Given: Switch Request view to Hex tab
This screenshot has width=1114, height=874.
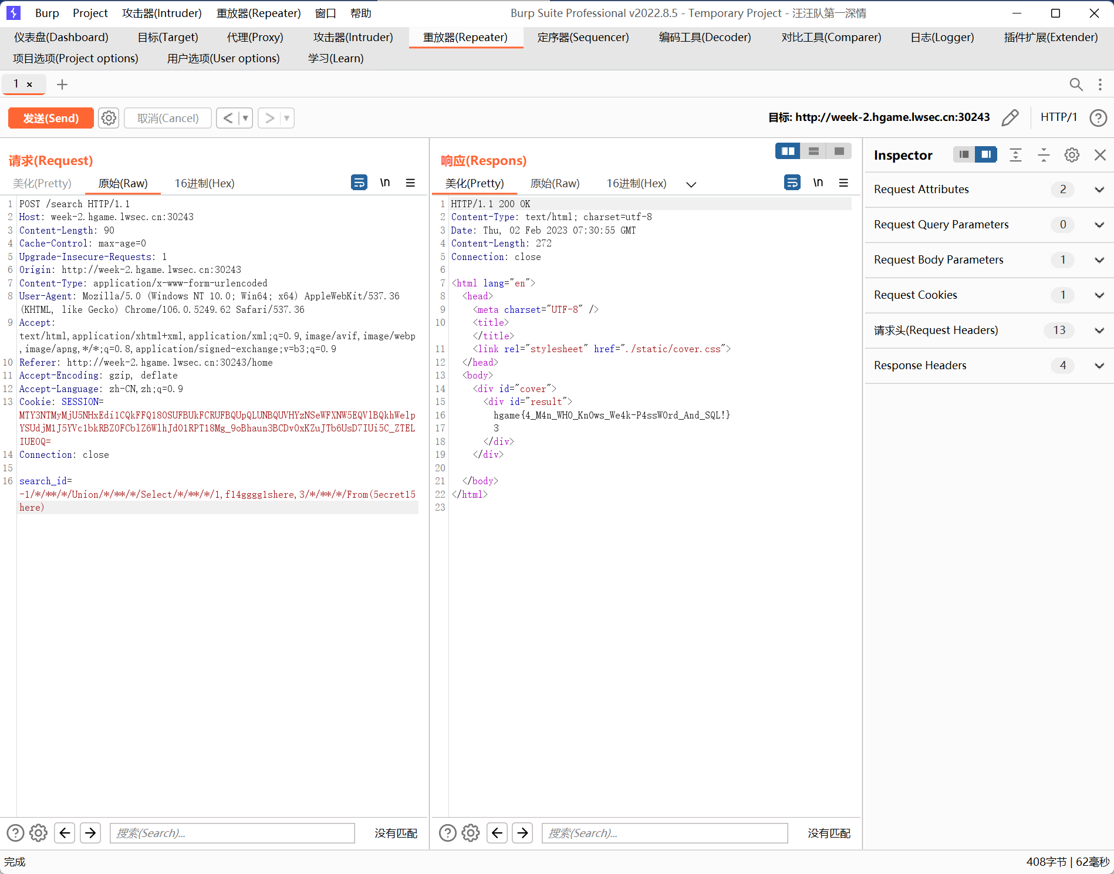Looking at the screenshot, I should 205,183.
